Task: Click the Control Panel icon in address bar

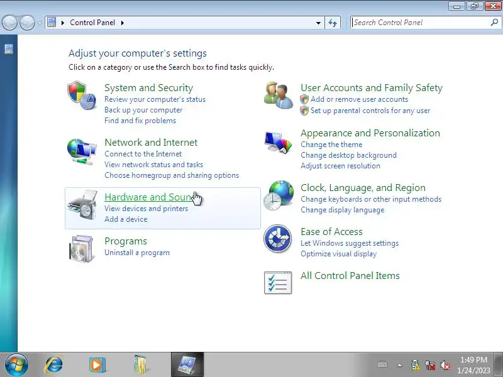Action: click(52, 23)
